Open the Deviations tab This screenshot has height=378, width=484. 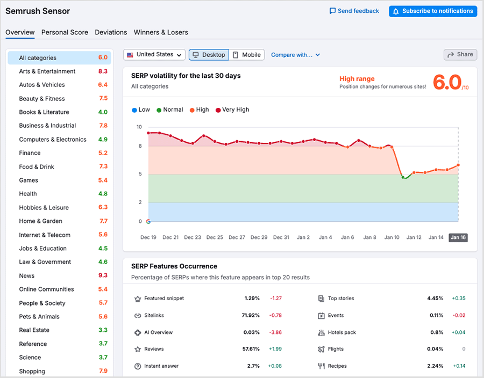coord(111,32)
